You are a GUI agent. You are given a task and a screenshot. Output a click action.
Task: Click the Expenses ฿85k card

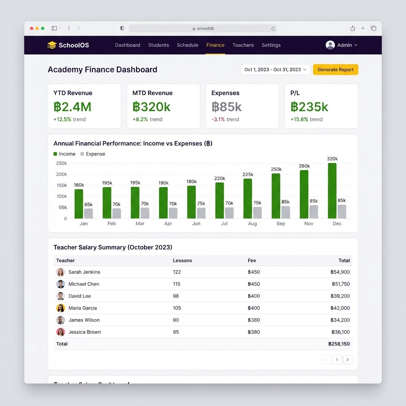coord(242,106)
